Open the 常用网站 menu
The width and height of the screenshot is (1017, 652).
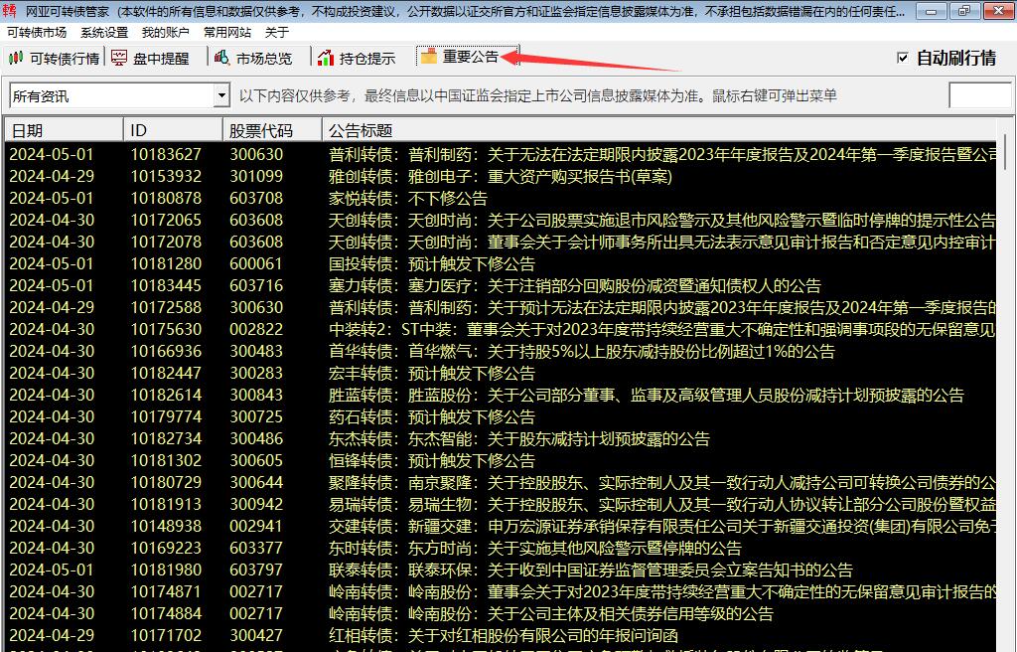point(227,33)
